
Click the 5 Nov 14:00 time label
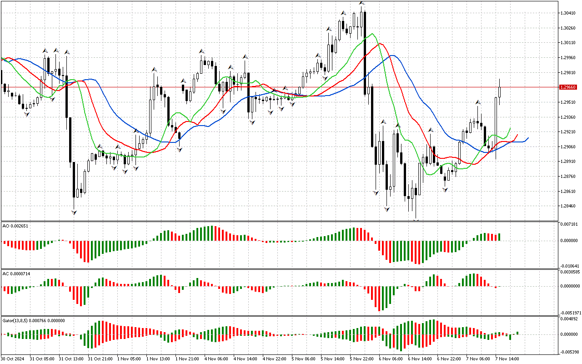pyautogui.click(x=334, y=359)
